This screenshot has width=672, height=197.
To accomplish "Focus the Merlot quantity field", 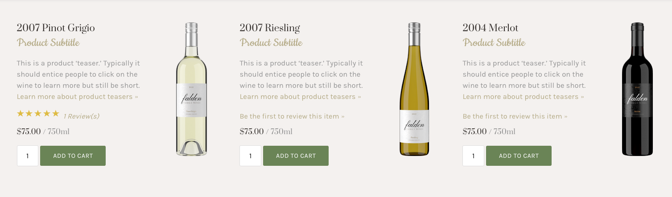I will pyautogui.click(x=474, y=156).
